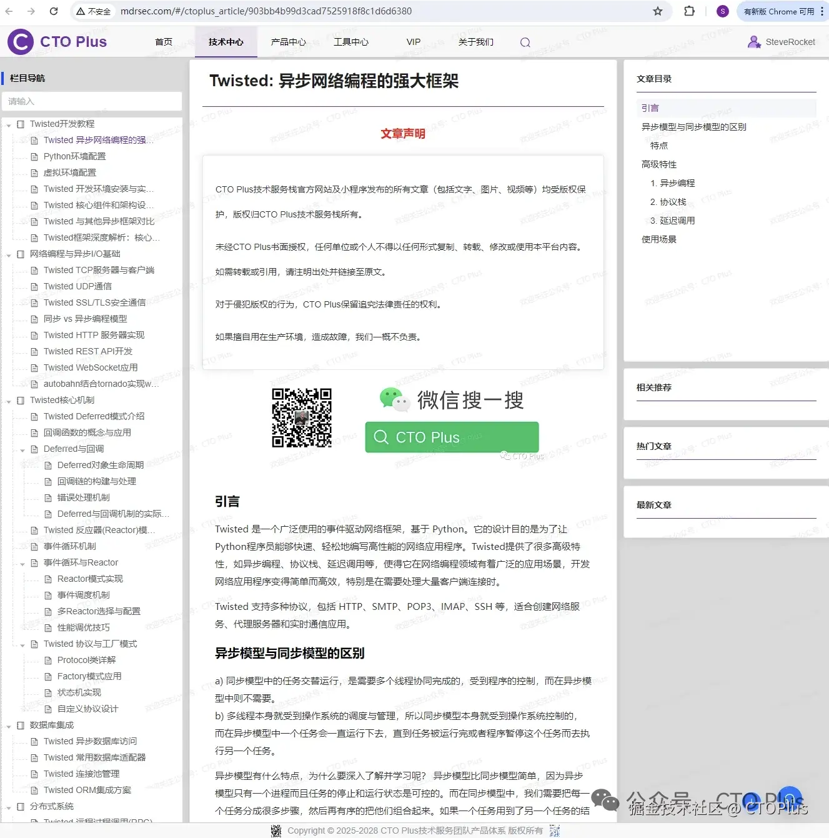Viewport: 829px width, 838px height.
Task: Jump to 引言 in the article outline
Action: pos(650,107)
